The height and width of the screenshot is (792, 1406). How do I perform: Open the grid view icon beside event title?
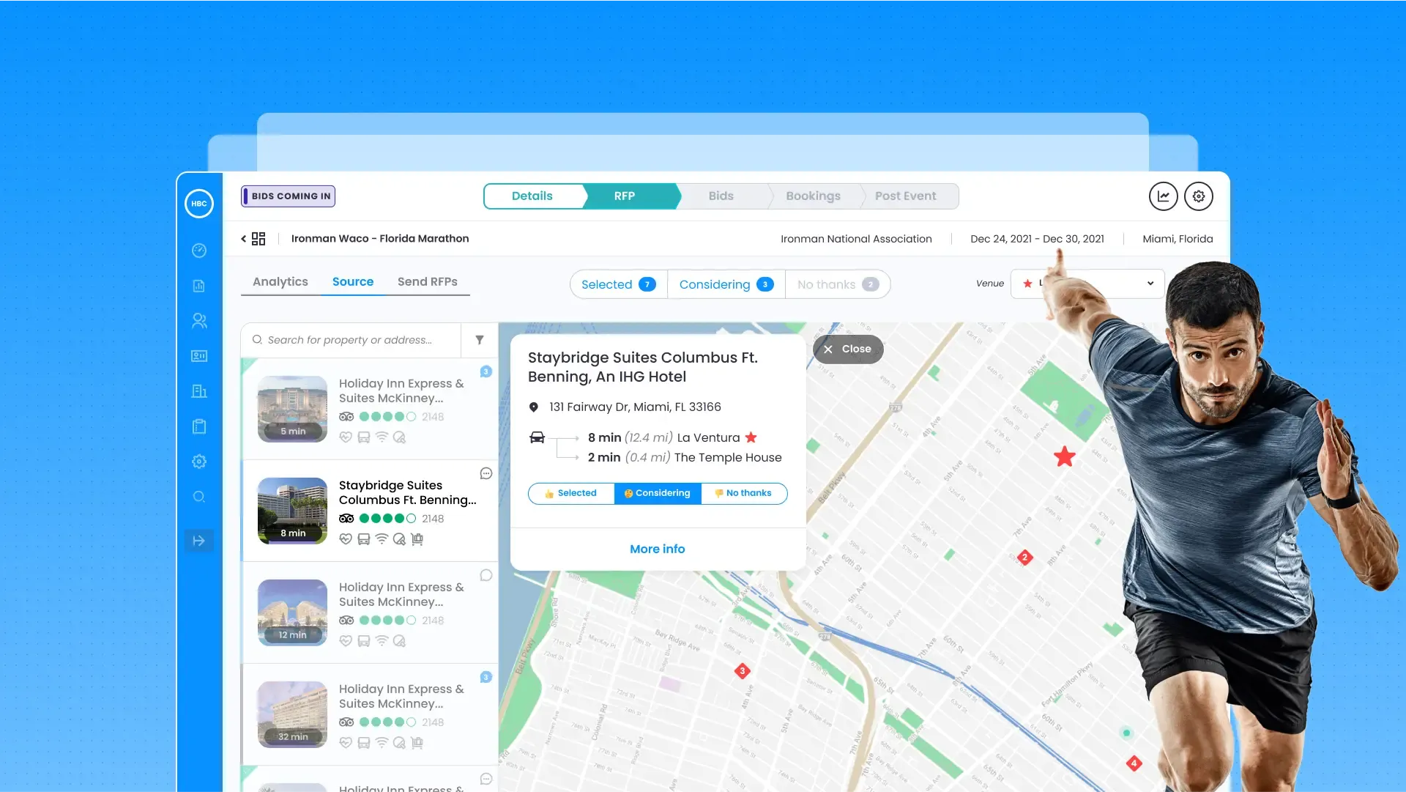pos(258,239)
